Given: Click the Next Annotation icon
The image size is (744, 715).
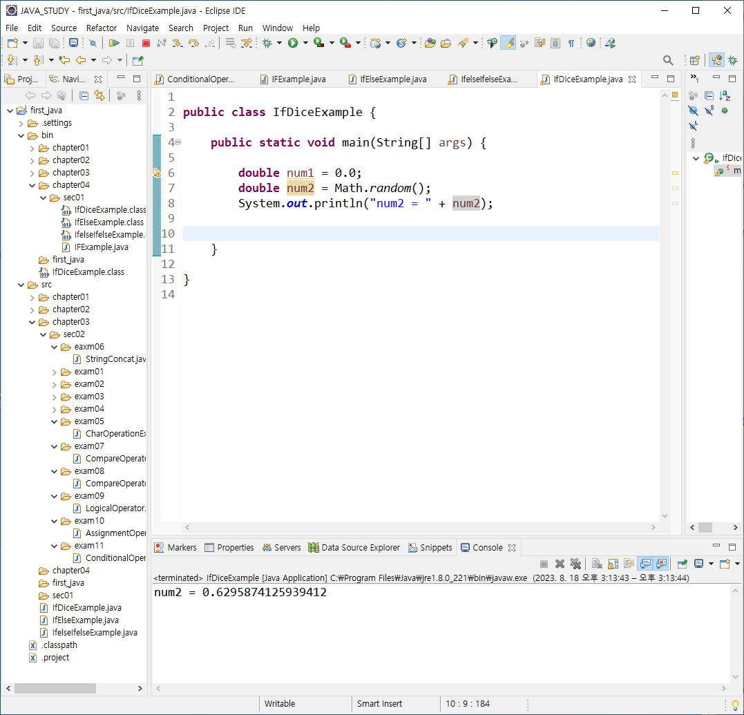Looking at the screenshot, I should 12,60.
